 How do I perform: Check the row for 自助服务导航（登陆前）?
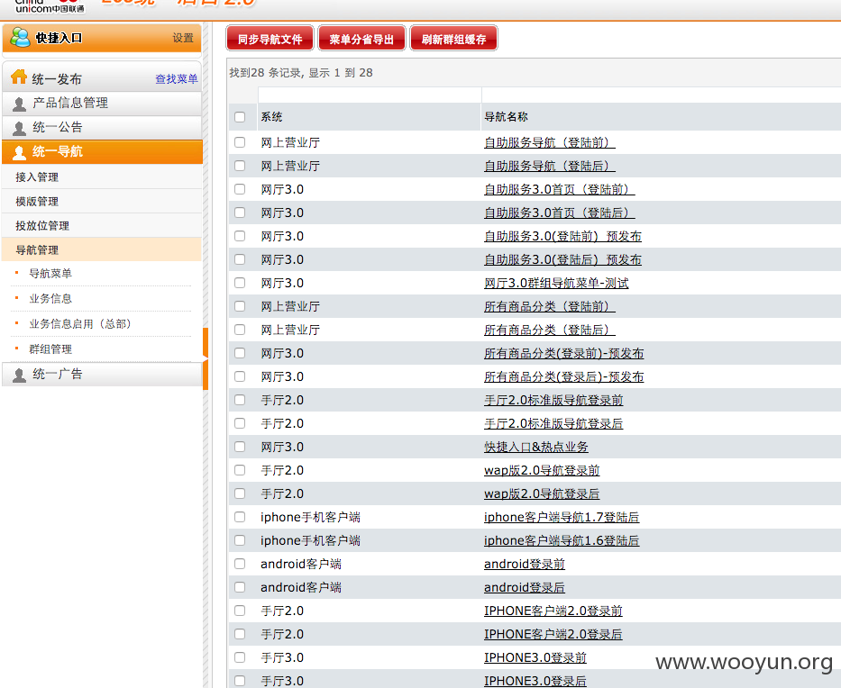240,142
